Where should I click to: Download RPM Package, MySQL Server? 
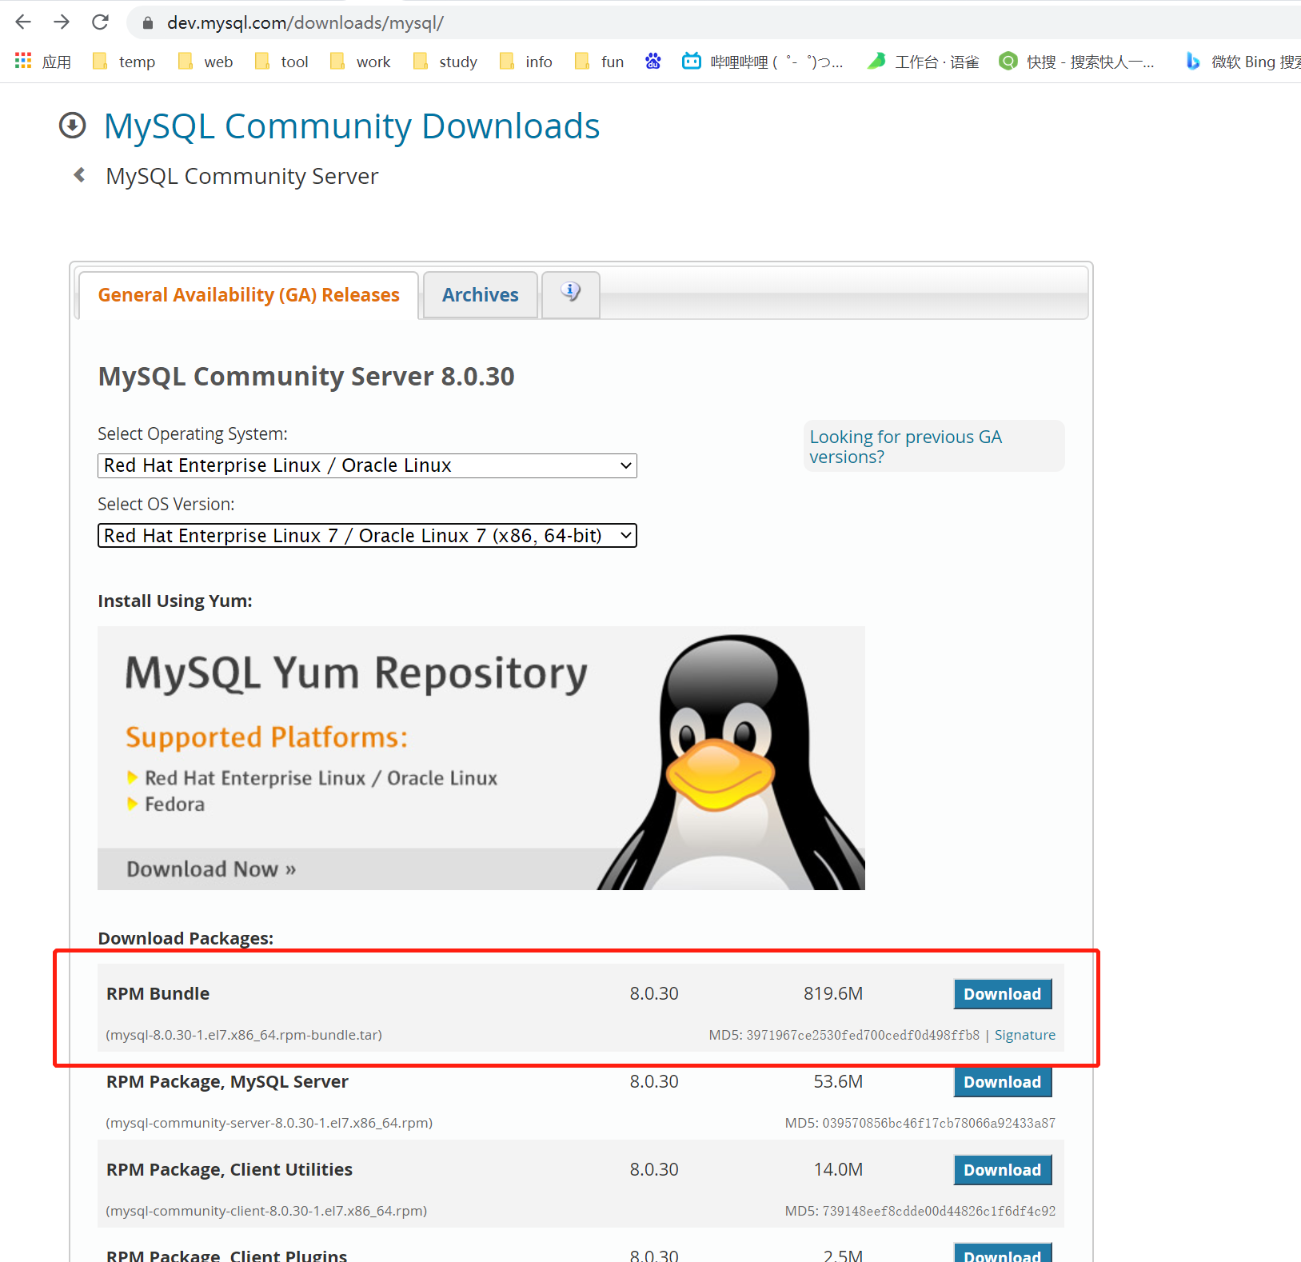(x=1002, y=1082)
